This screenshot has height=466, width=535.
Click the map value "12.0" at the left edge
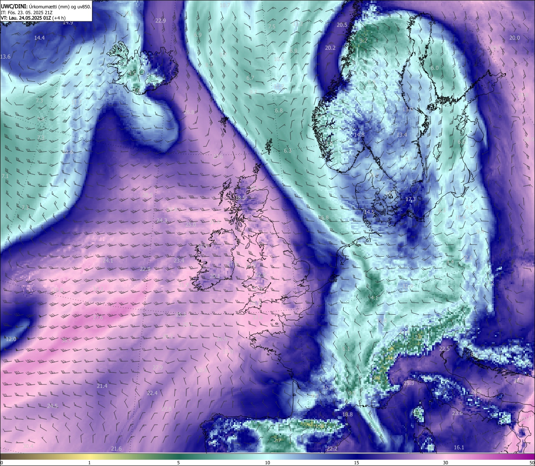click(11, 339)
